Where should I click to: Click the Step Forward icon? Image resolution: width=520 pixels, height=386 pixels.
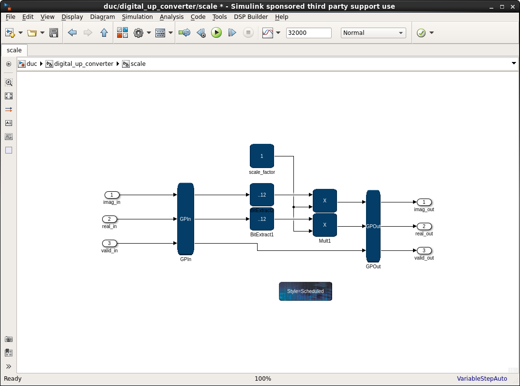point(232,33)
